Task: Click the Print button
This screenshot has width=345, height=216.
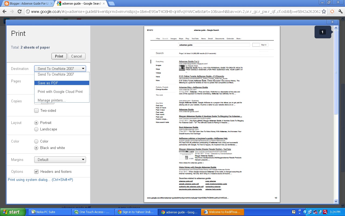Action: coord(59,56)
